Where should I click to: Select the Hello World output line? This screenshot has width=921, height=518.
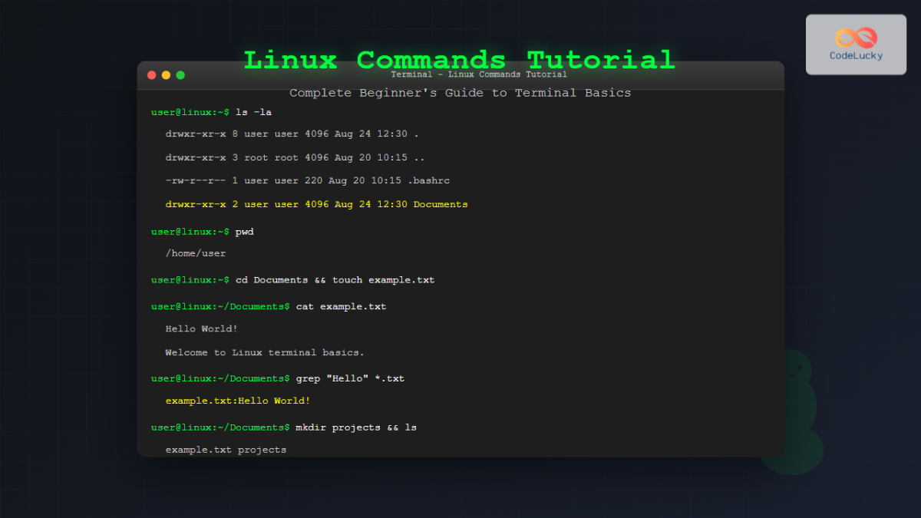[x=201, y=328]
